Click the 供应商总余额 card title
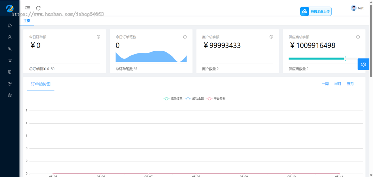The image size is (373, 177). tap(299, 37)
